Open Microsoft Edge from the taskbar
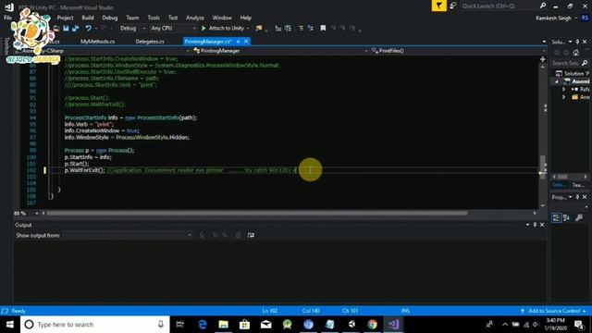The image size is (592, 333). point(203,325)
